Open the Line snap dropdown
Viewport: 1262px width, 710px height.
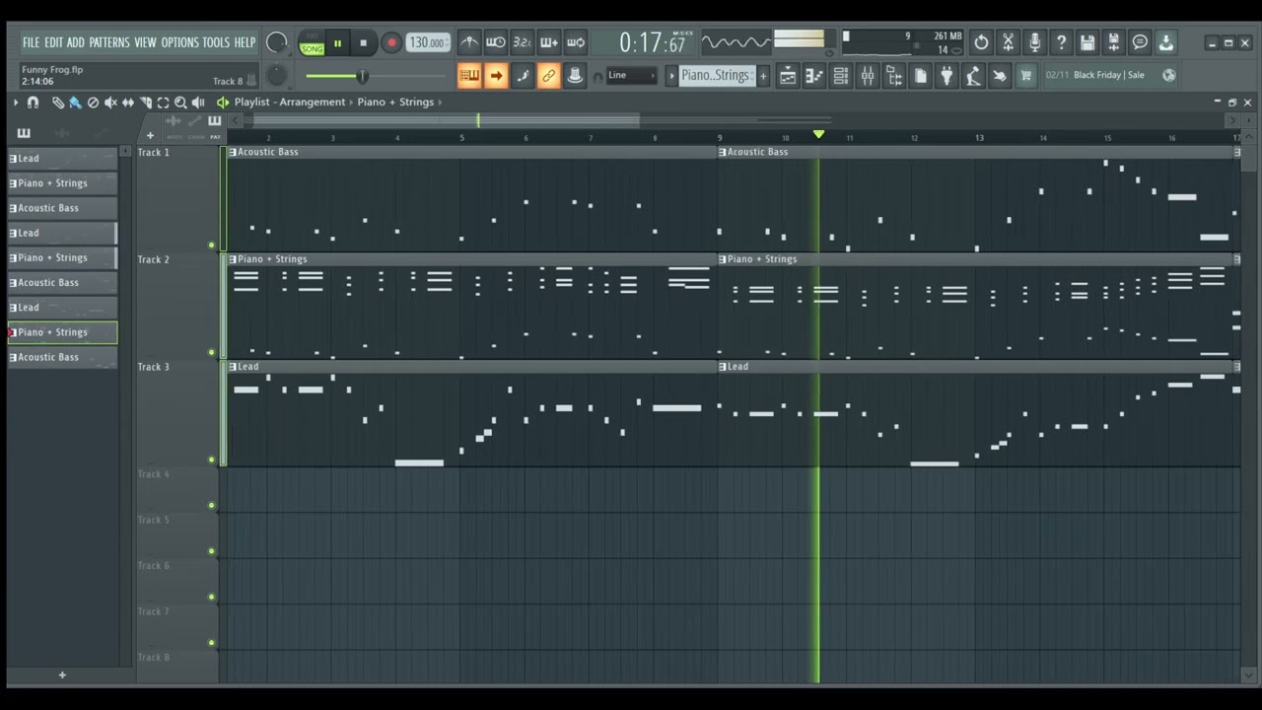coord(631,75)
